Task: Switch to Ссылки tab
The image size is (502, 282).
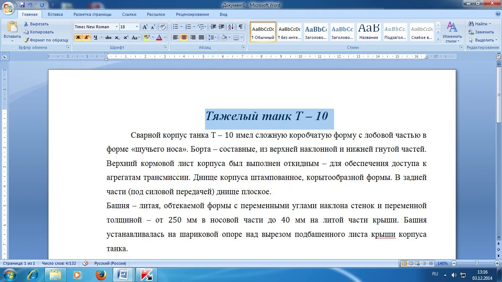Action: (x=129, y=14)
